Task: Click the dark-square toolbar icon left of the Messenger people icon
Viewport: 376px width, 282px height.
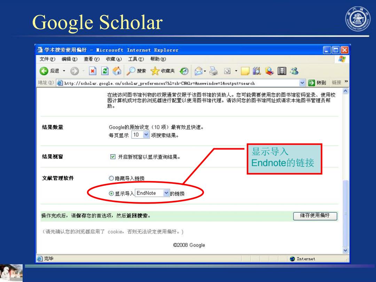Action: point(282,71)
